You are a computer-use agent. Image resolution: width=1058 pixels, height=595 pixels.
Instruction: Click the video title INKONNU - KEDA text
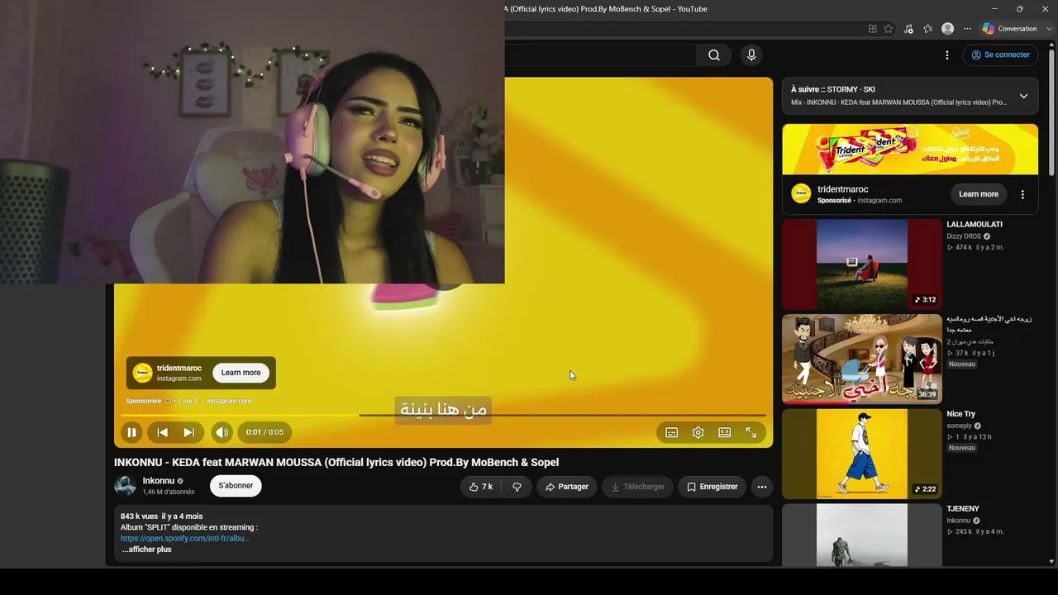pos(336,462)
